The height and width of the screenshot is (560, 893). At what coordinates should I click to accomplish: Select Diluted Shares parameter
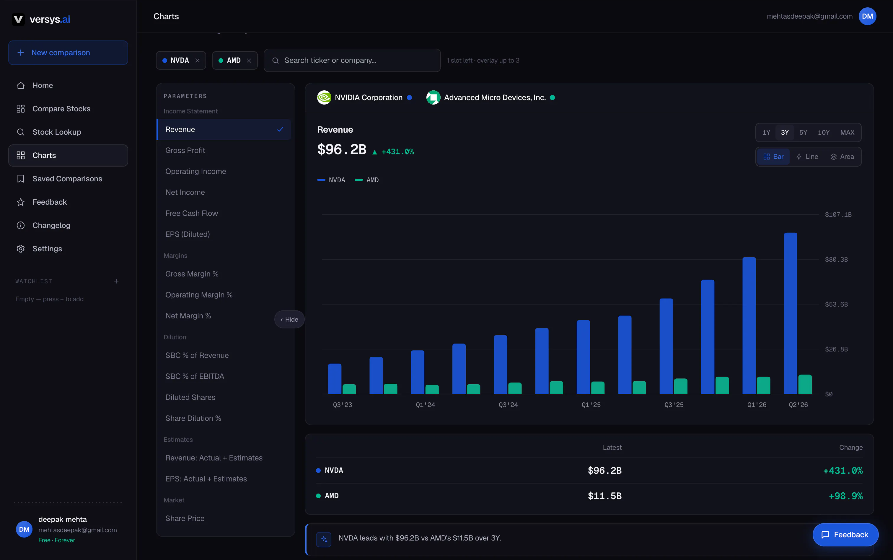pyautogui.click(x=224, y=398)
